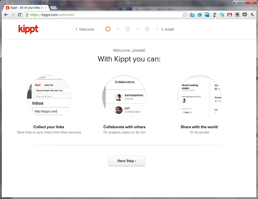Select the third gray step circle
Viewport: 258px width, 199px height.
[147, 29]
